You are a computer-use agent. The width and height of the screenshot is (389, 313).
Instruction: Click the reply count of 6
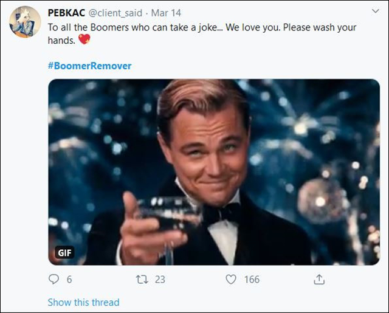point(69,279)
